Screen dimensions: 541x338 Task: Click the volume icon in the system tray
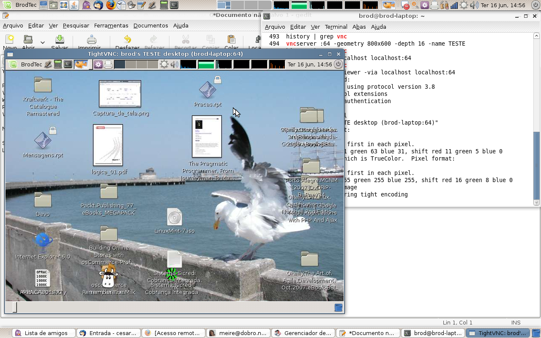coord(474,5)
